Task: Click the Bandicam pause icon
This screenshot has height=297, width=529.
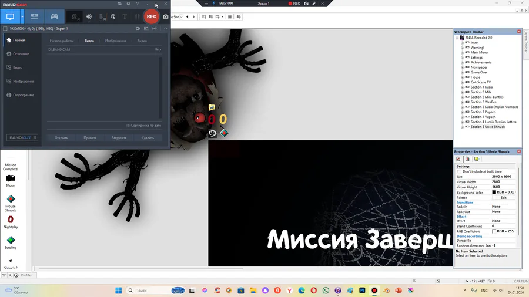Action: click(137, 16)
